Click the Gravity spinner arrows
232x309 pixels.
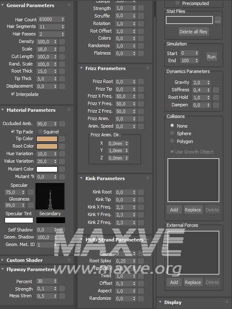208,83
